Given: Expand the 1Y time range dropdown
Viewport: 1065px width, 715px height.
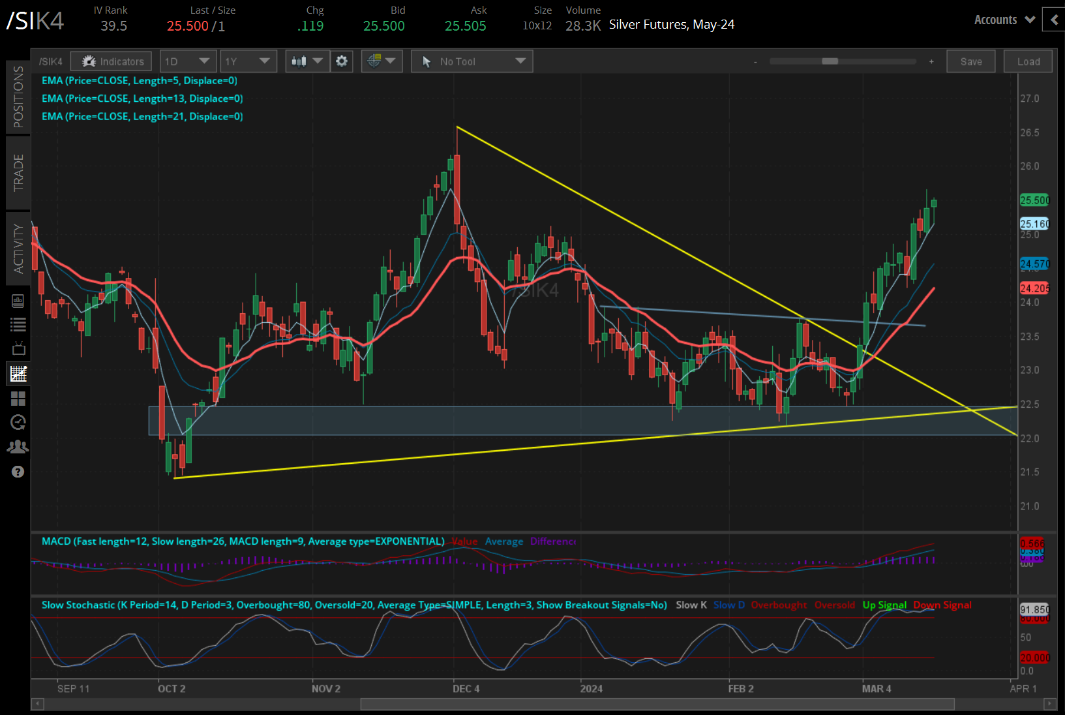Looking at the screenshot, I should click(x=248, y=61).
